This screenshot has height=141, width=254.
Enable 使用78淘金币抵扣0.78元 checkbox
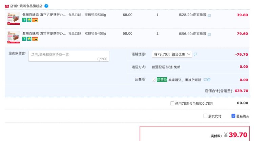click(172, 103)
